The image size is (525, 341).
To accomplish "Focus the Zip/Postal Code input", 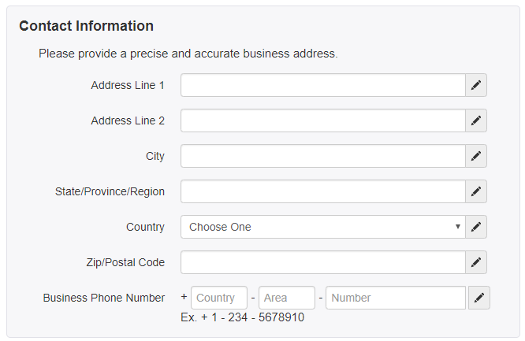I will click(x=323, y=263).
